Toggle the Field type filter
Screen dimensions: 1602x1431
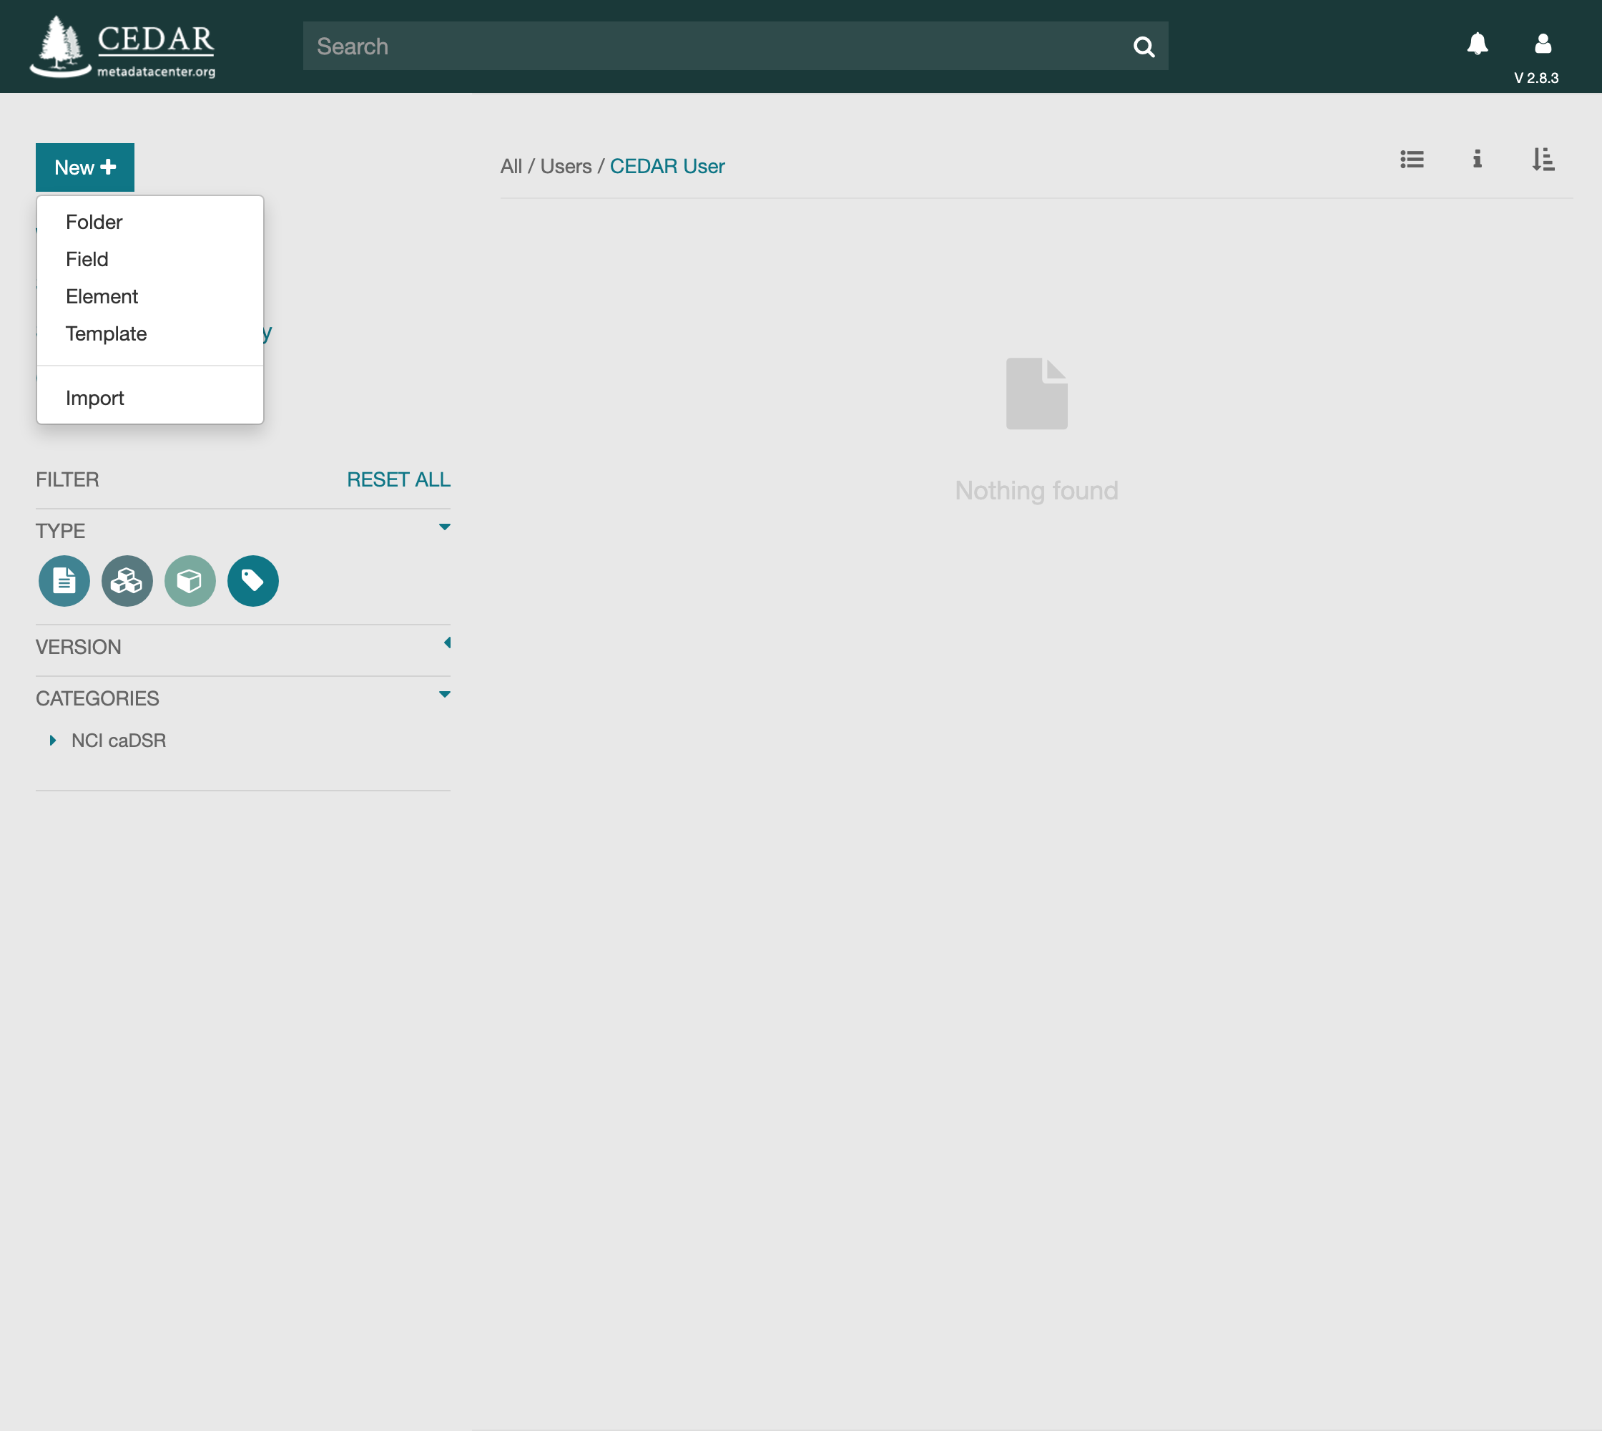click(190, 581)
